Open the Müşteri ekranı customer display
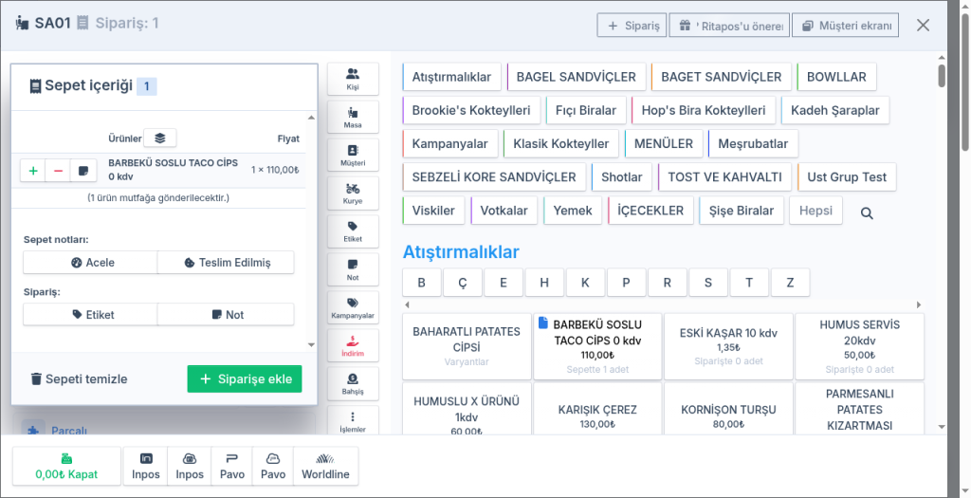Viewport: 971px width, 498px height. click(845, 26)
